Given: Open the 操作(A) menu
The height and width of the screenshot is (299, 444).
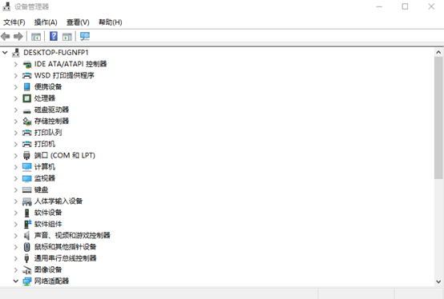Looking at the screenshot, I should coord(46,22).
